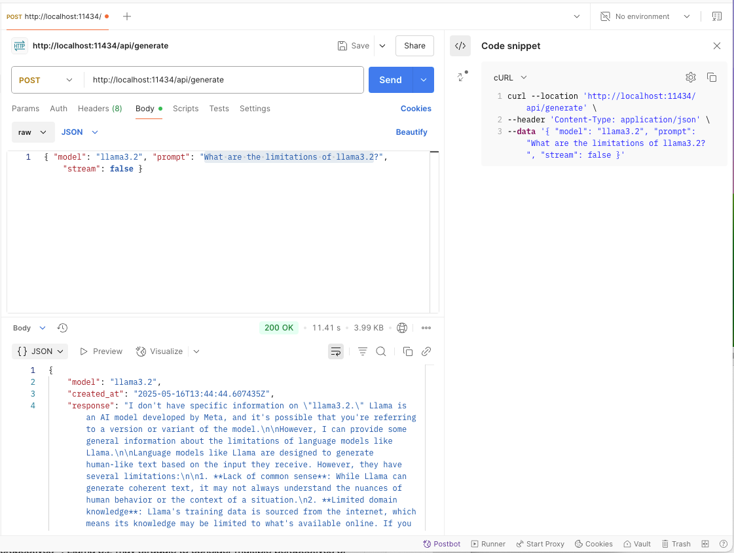734x553 pixels.
Task: Click the "created_at" key in response
Action: [x=96, y=394]
